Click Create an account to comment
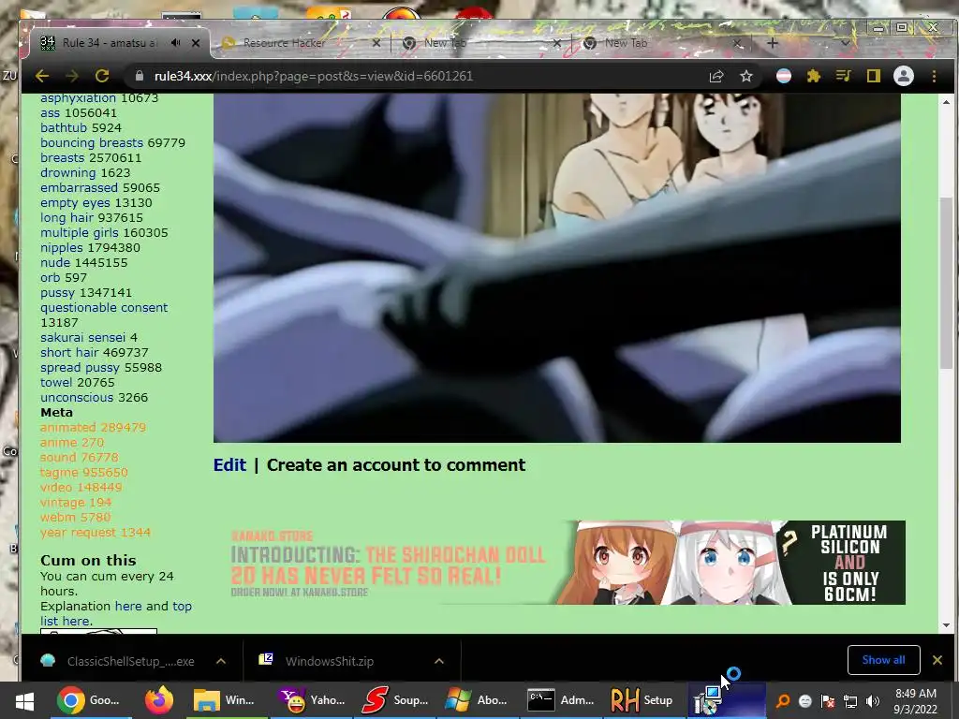959x719 pixels. [x=396, y=465]
